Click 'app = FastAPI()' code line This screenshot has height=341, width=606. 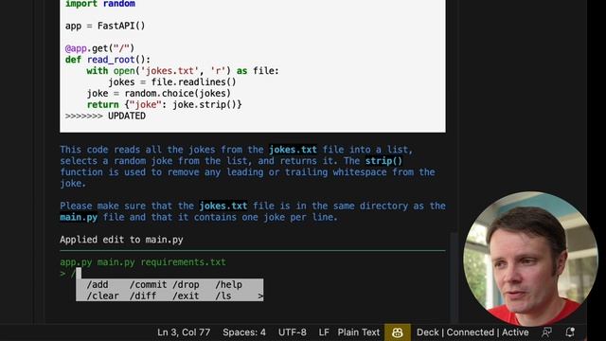[105, 26]
